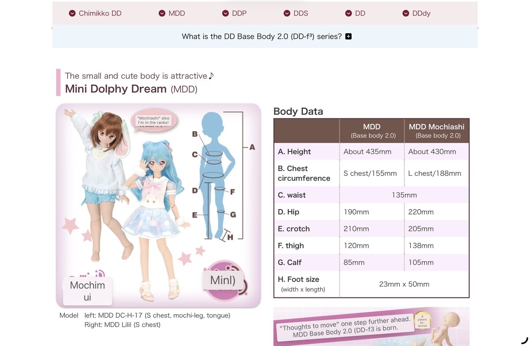Click the Mini Dolphy Dream heading
This screenshot has height=346, width=530.
(x=131, y=89)
